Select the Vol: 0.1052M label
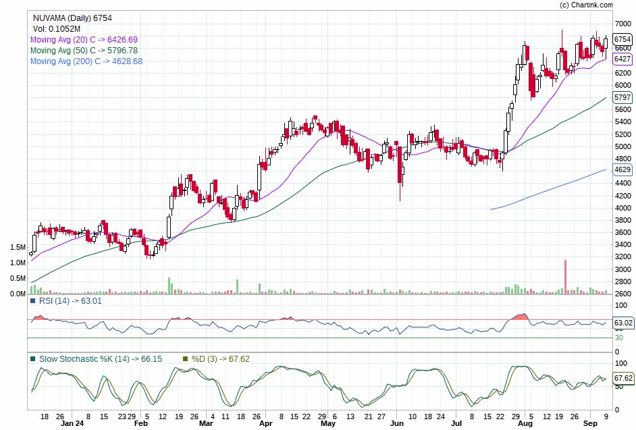Viewport: 636px width, 430px height. [x=57, y=29]
